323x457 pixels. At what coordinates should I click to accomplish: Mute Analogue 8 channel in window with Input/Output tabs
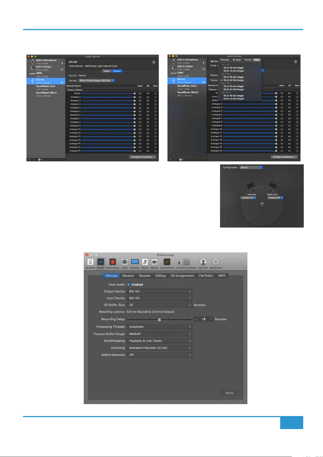click(x=155, y=122)
